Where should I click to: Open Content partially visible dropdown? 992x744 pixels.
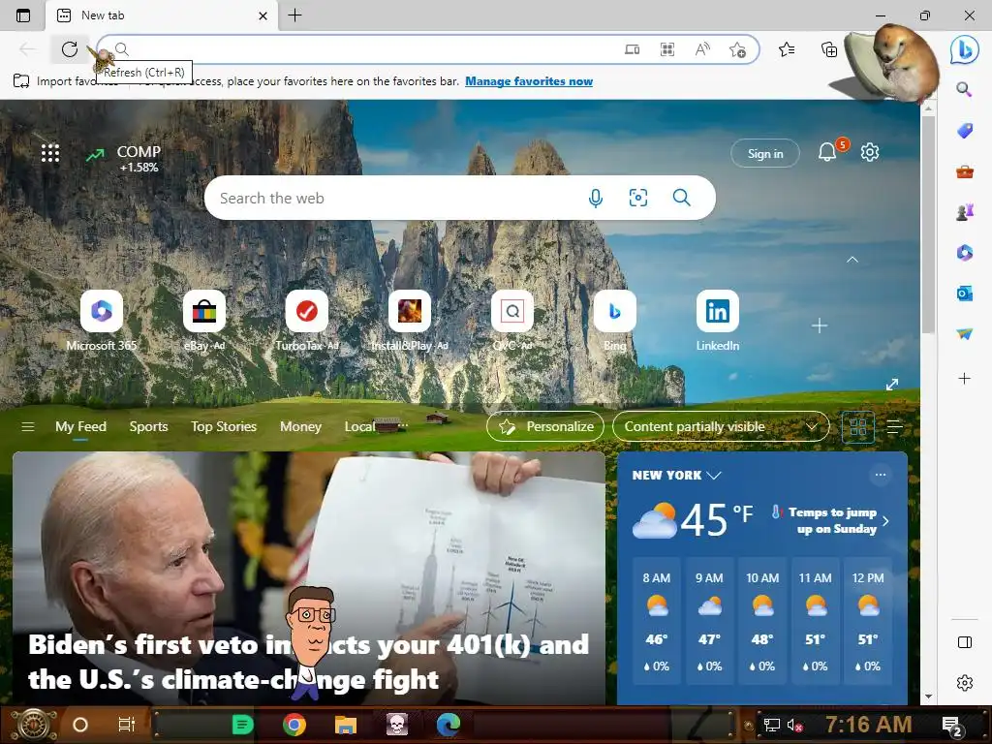(x=721, y=427)
